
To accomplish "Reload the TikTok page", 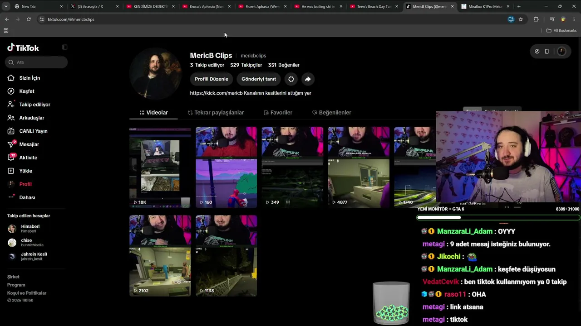I will [29, 19].
